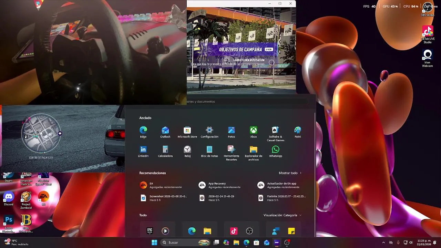Open Microsoft Store taskbar icon

pos(256,242)
